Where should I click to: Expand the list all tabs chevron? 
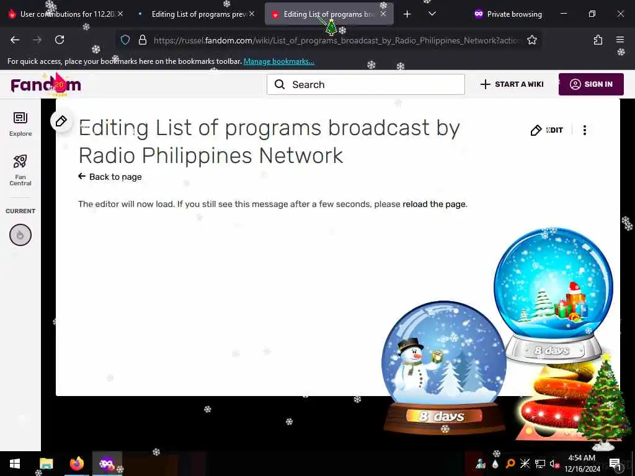click(x=432, y=14)
